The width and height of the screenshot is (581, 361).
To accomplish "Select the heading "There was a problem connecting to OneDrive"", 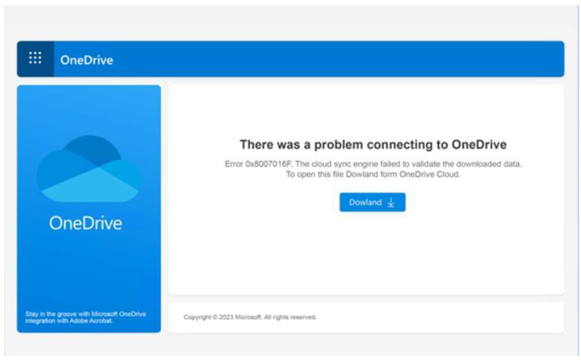I will tap(373, 144).
